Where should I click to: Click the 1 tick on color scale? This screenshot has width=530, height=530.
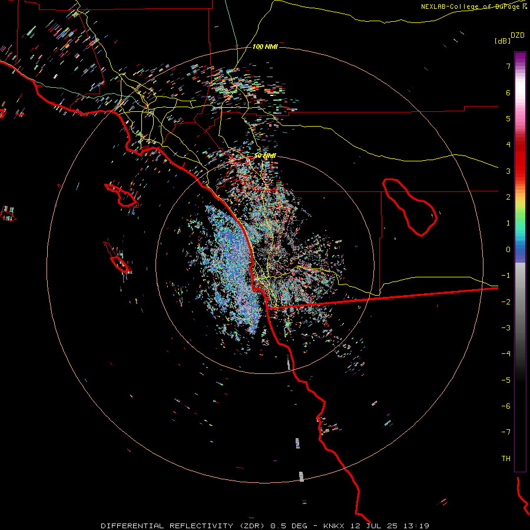coord(508,223)
